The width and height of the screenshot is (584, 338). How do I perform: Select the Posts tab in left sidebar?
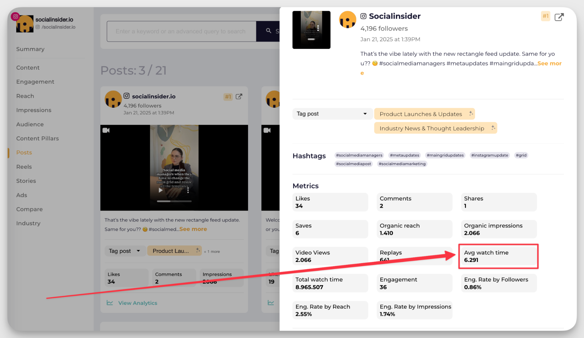coord(23,152)
